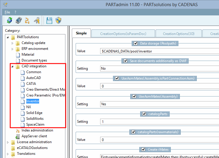
Task: Select the Creo Elements/Direct tree item
Action: 46,89
